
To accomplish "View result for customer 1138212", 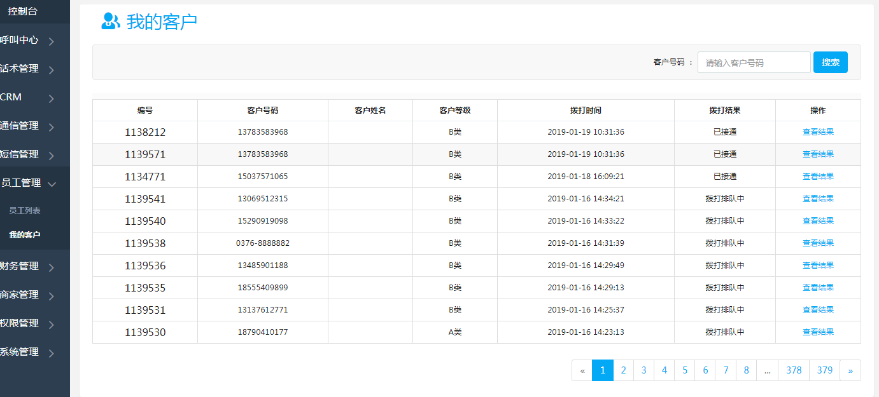I will coord(818,132).
